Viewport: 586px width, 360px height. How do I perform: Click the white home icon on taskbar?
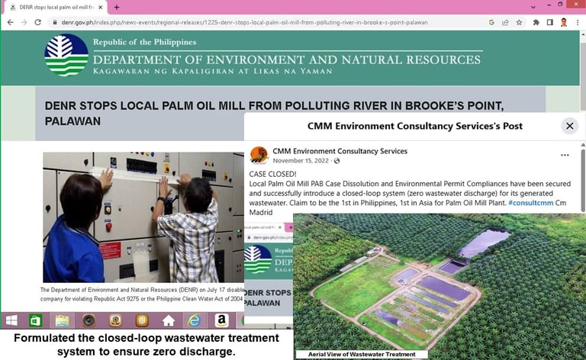[168, 320]
